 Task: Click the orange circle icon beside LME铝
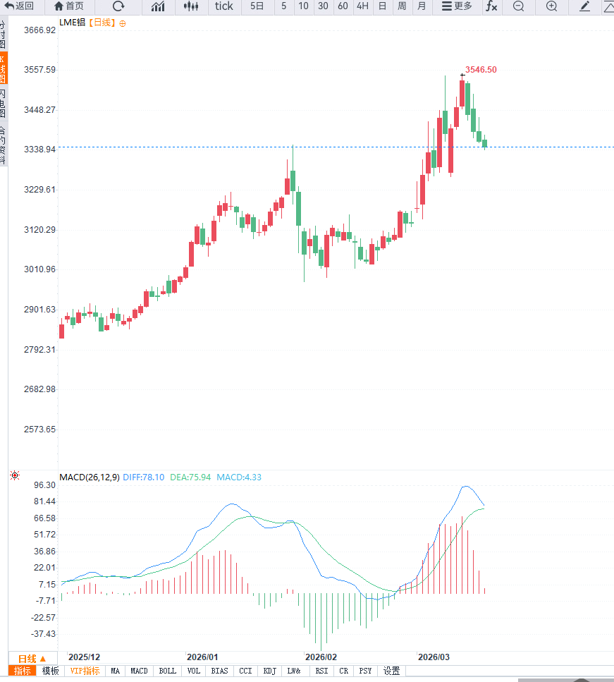[123, 23]
